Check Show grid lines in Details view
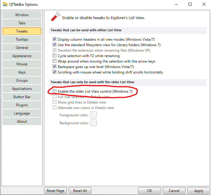 (x=55, y=102)
